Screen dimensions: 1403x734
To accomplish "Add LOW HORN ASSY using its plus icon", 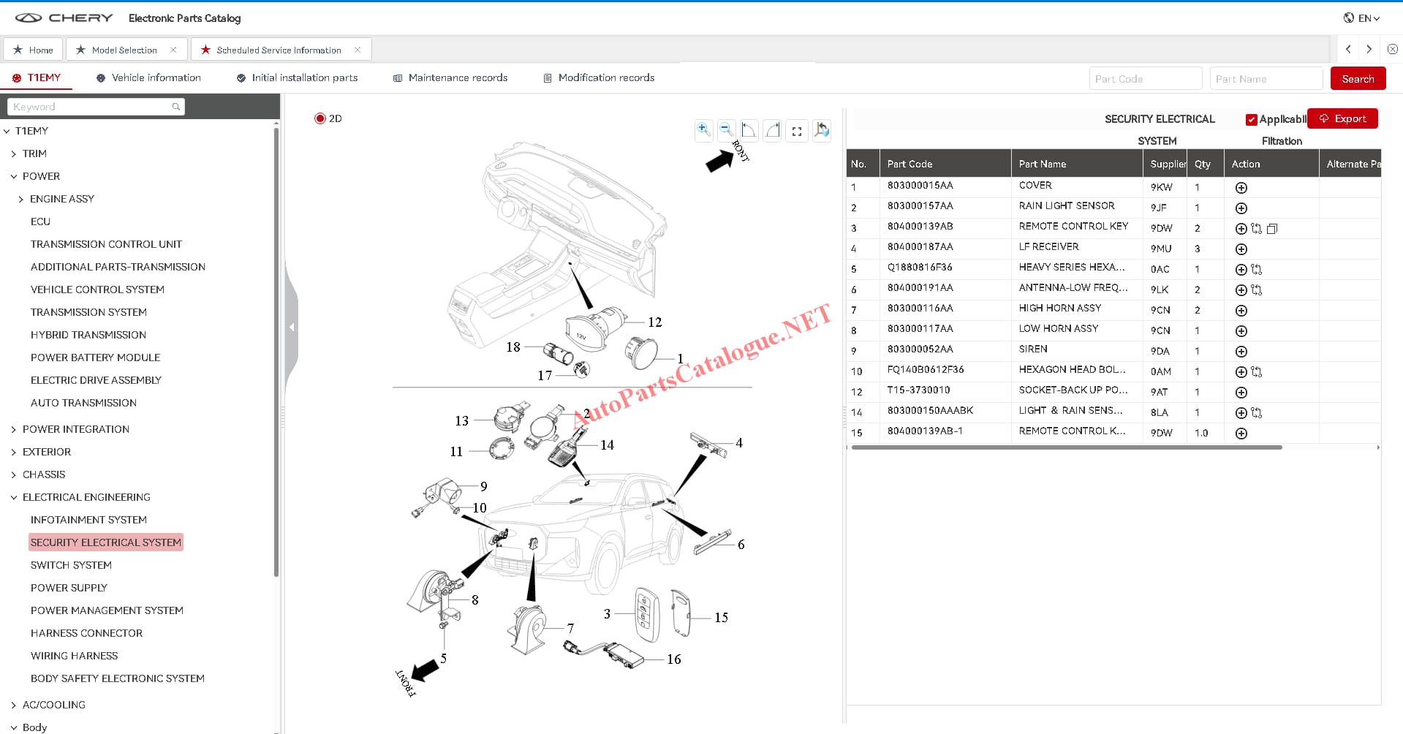I will pyautogui.click(x=1241, y=331).
